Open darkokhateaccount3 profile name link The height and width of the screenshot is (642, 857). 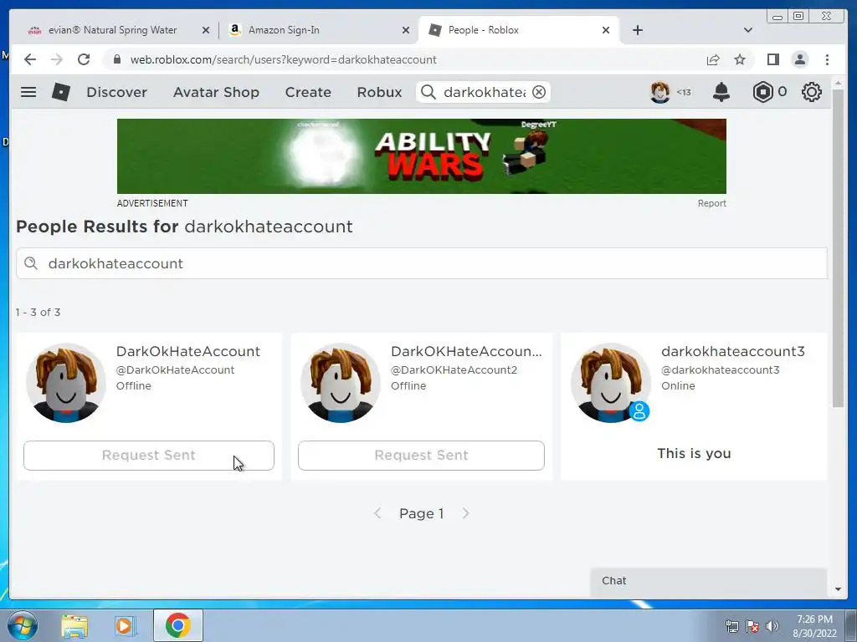[x=733, y=351]
